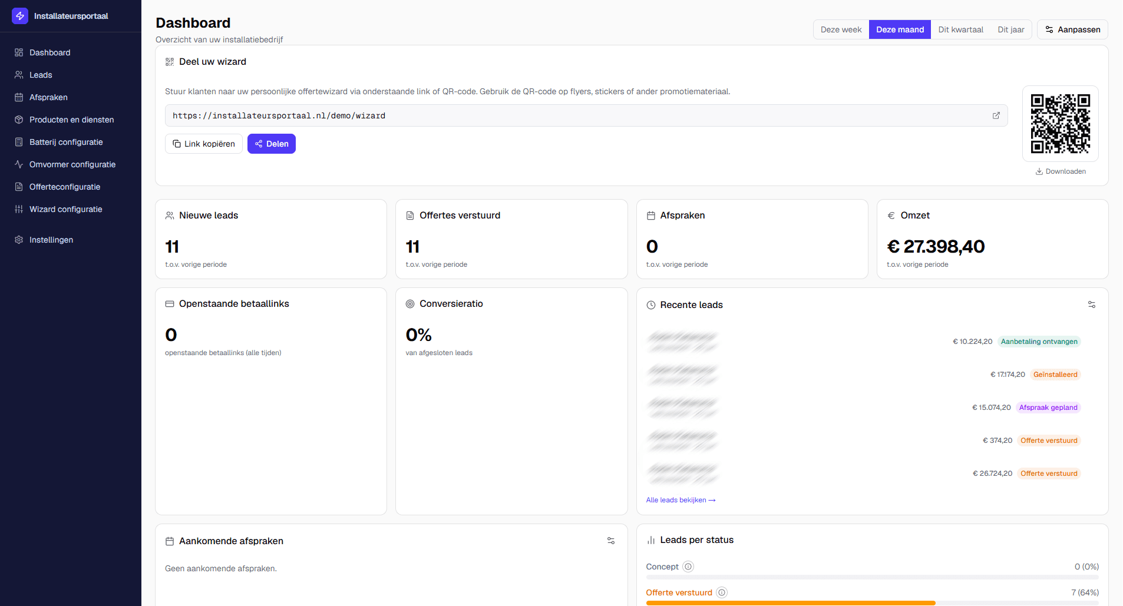The height and width of the screenshot is (606, 1123).
Task: Click the Afspraken calendar icon in sidebar
Action: pos(19,97)
